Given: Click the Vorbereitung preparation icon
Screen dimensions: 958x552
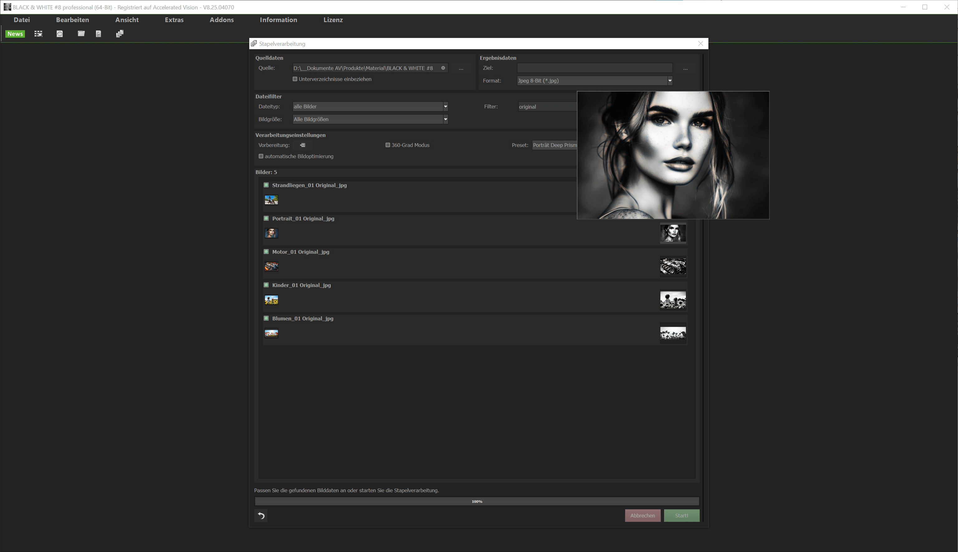Looking at the screenshot, I should [302, 145].
